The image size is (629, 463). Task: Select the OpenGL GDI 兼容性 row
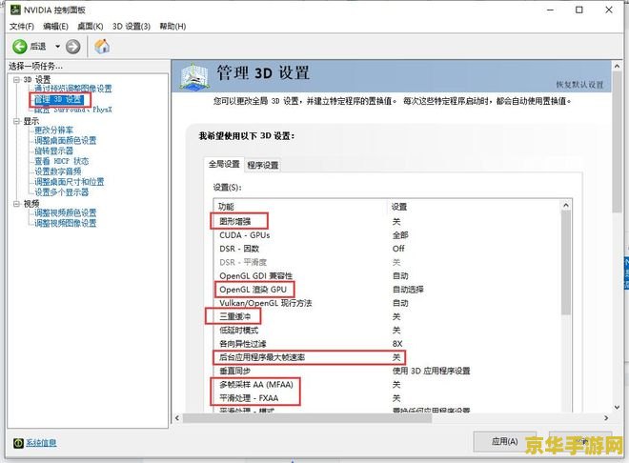[x=387, y=275]
